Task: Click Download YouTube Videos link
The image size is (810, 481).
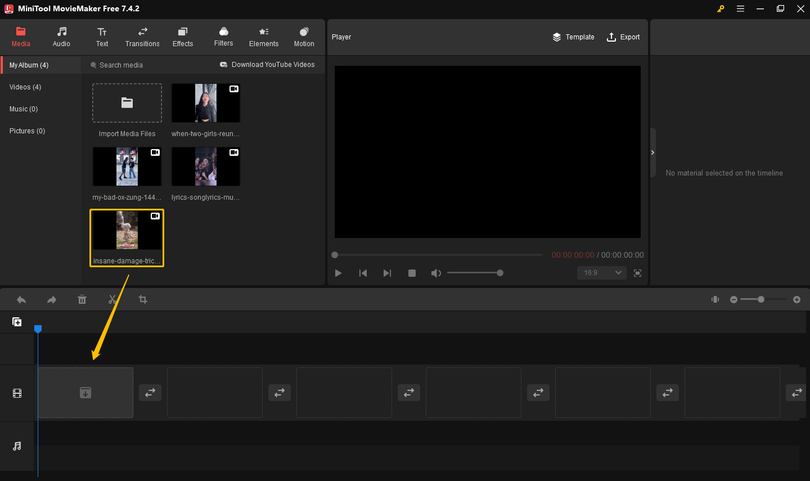Action: 267,65
